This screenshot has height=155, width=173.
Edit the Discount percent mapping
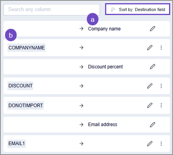coord(152,66)
